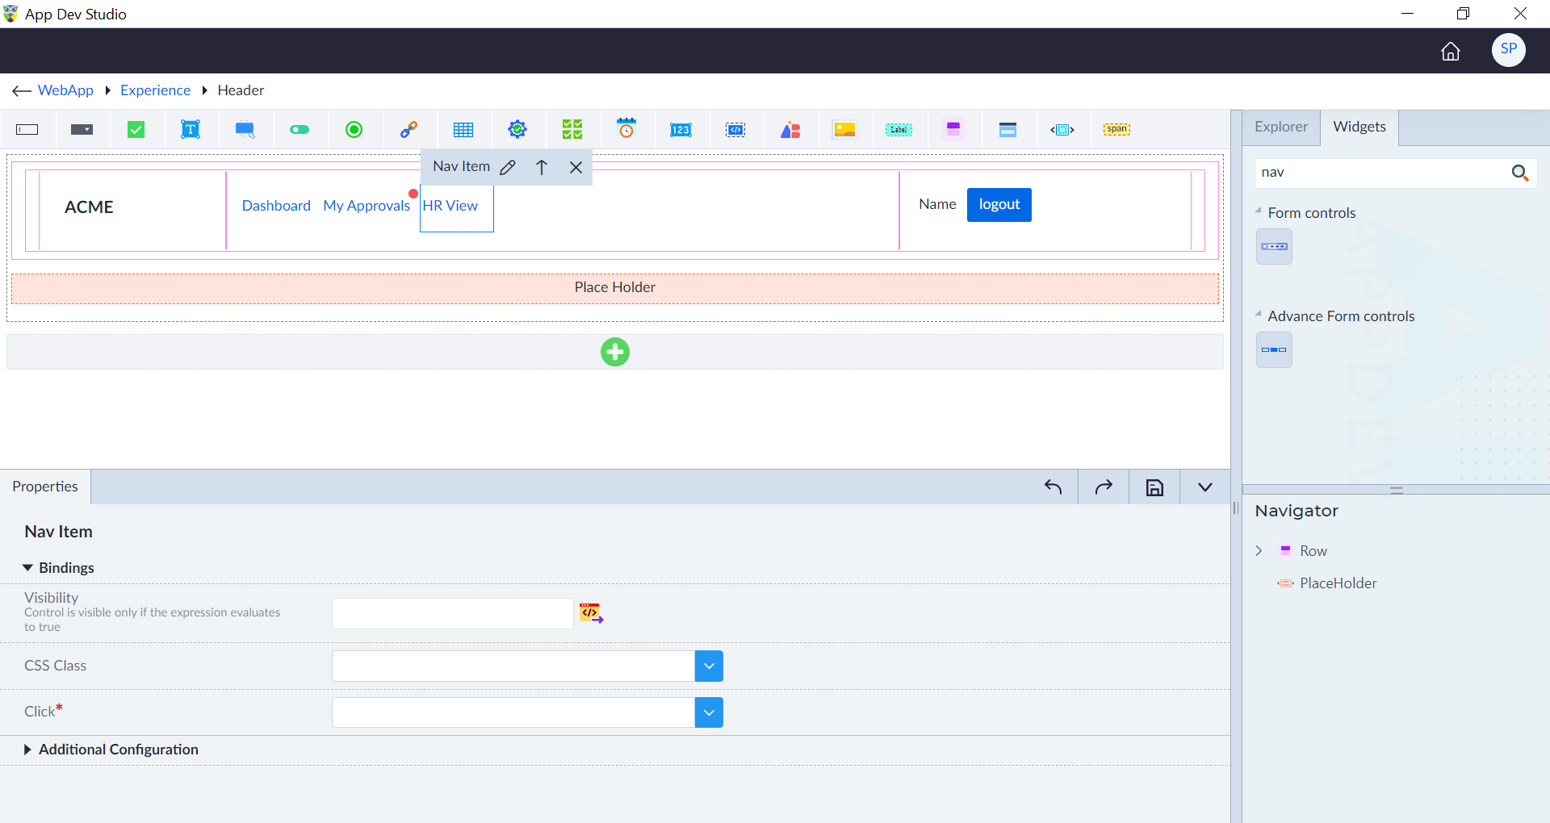The width and height of the screenshot is (1550, 823).
Task: Select the Label widget icon
Action: click(899, 130)
